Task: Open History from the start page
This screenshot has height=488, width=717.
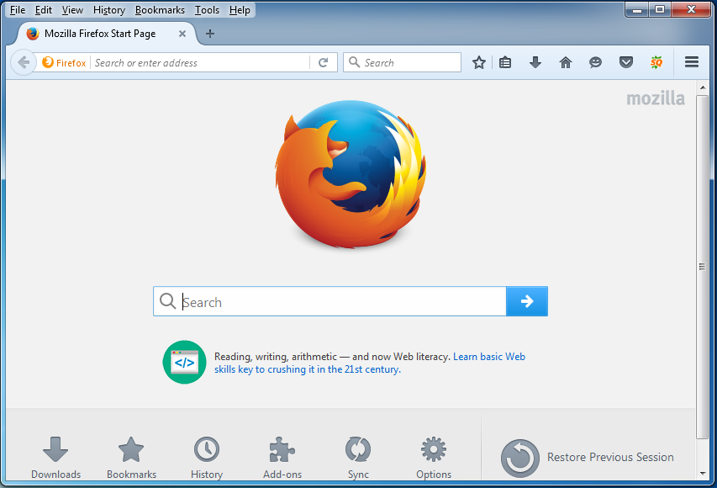Action: (207, 458)
